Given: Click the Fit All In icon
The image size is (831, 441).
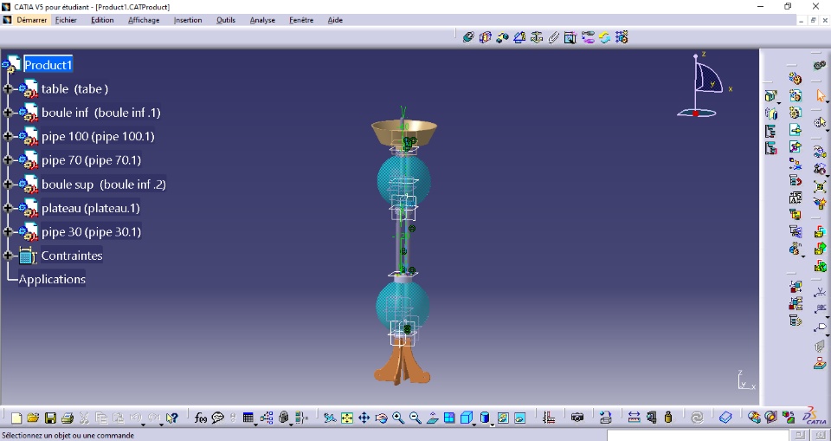Looking at the screenshot, I should [347, 418].
